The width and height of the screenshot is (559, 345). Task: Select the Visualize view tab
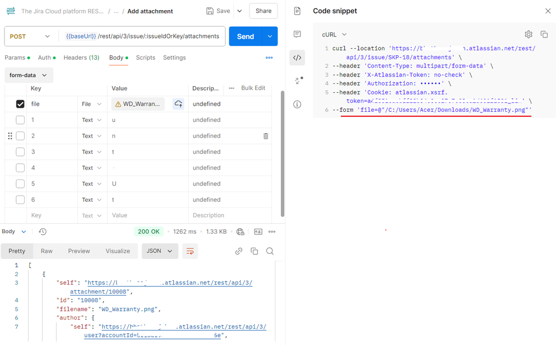pyautogui.click(x=118, y=251)
